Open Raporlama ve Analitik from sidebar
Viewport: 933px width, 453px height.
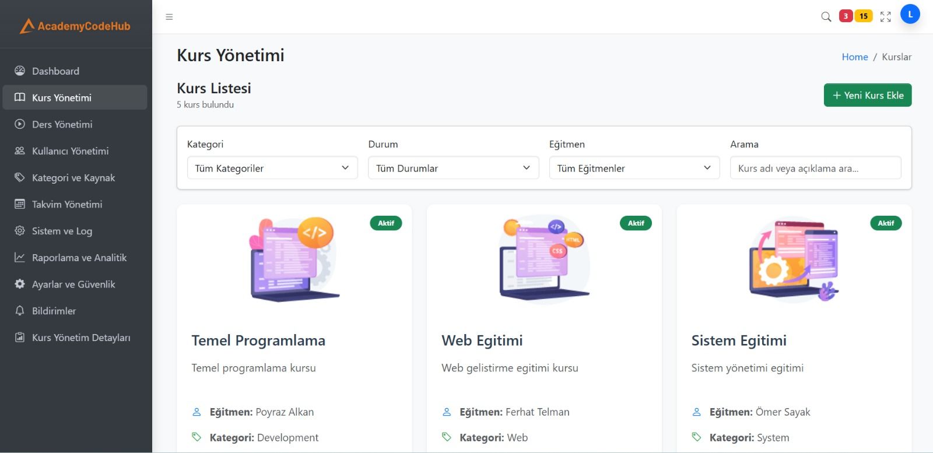point(79,258)
